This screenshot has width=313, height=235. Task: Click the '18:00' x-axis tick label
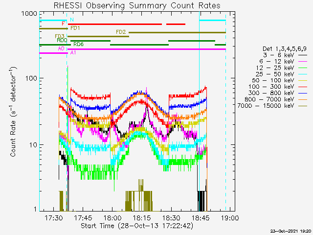[112, 218]
